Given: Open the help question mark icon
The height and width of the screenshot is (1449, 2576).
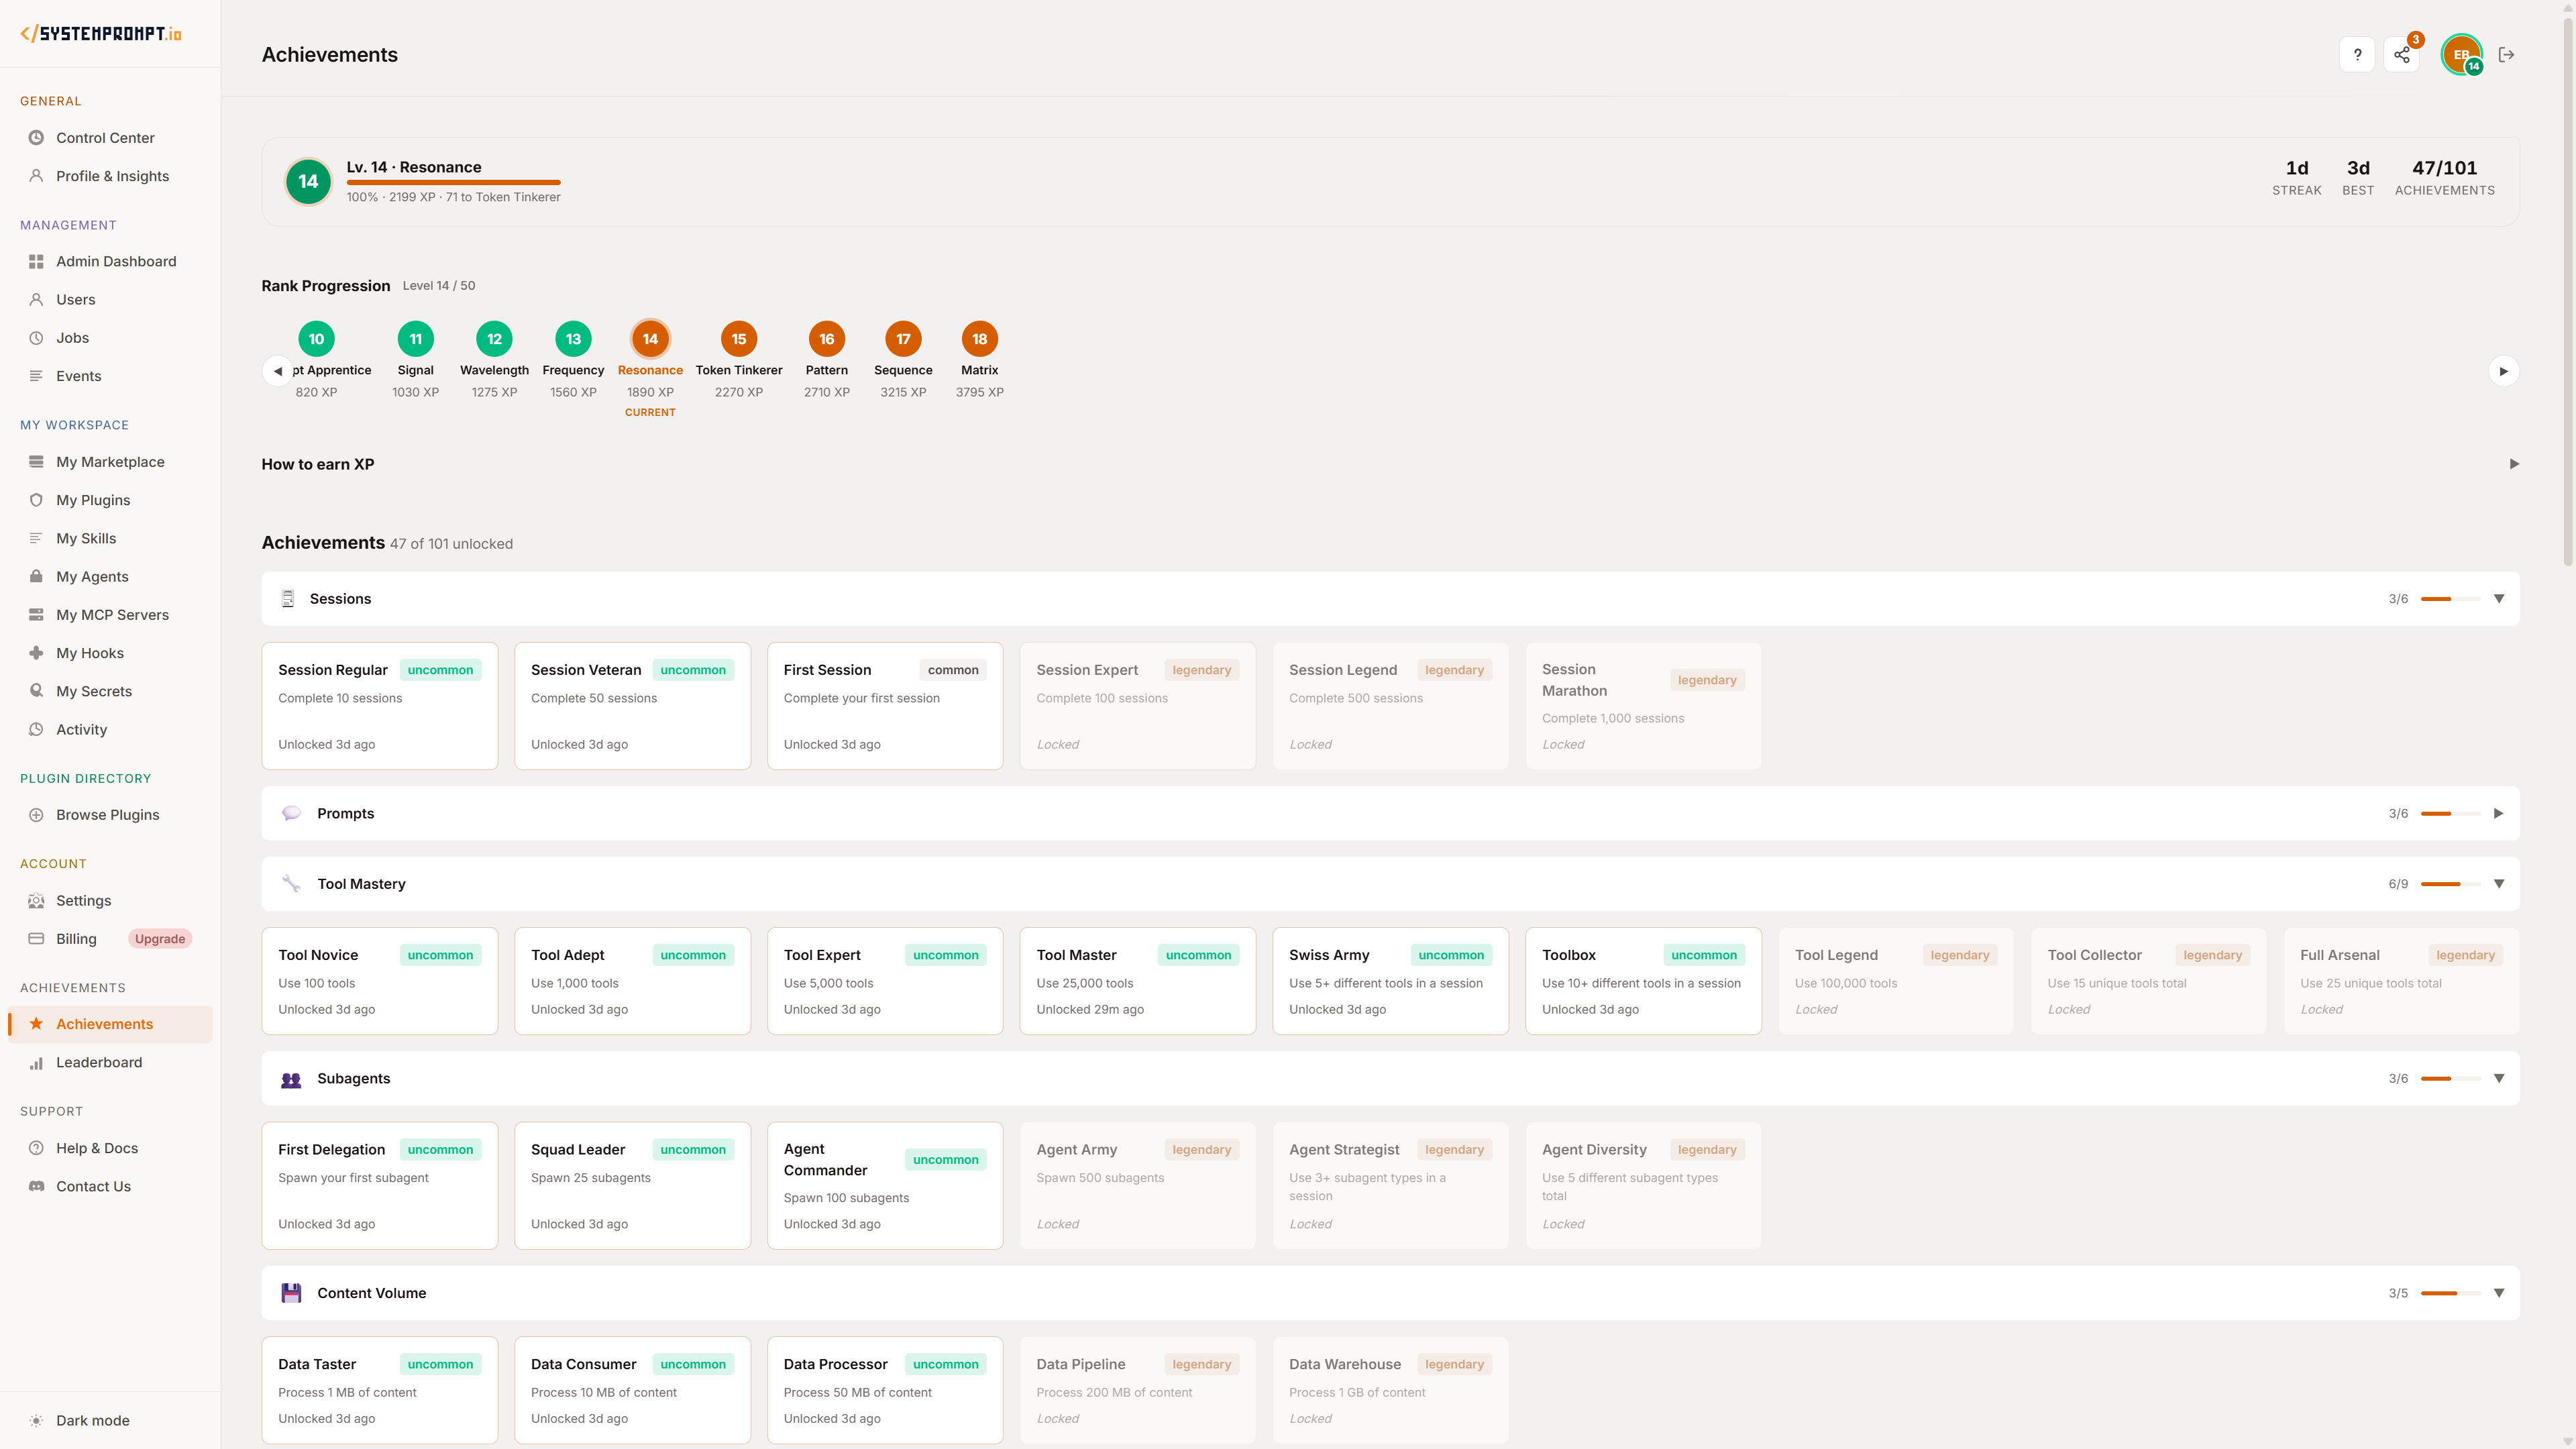Looking at the screenshot, I should (2357, 54).
